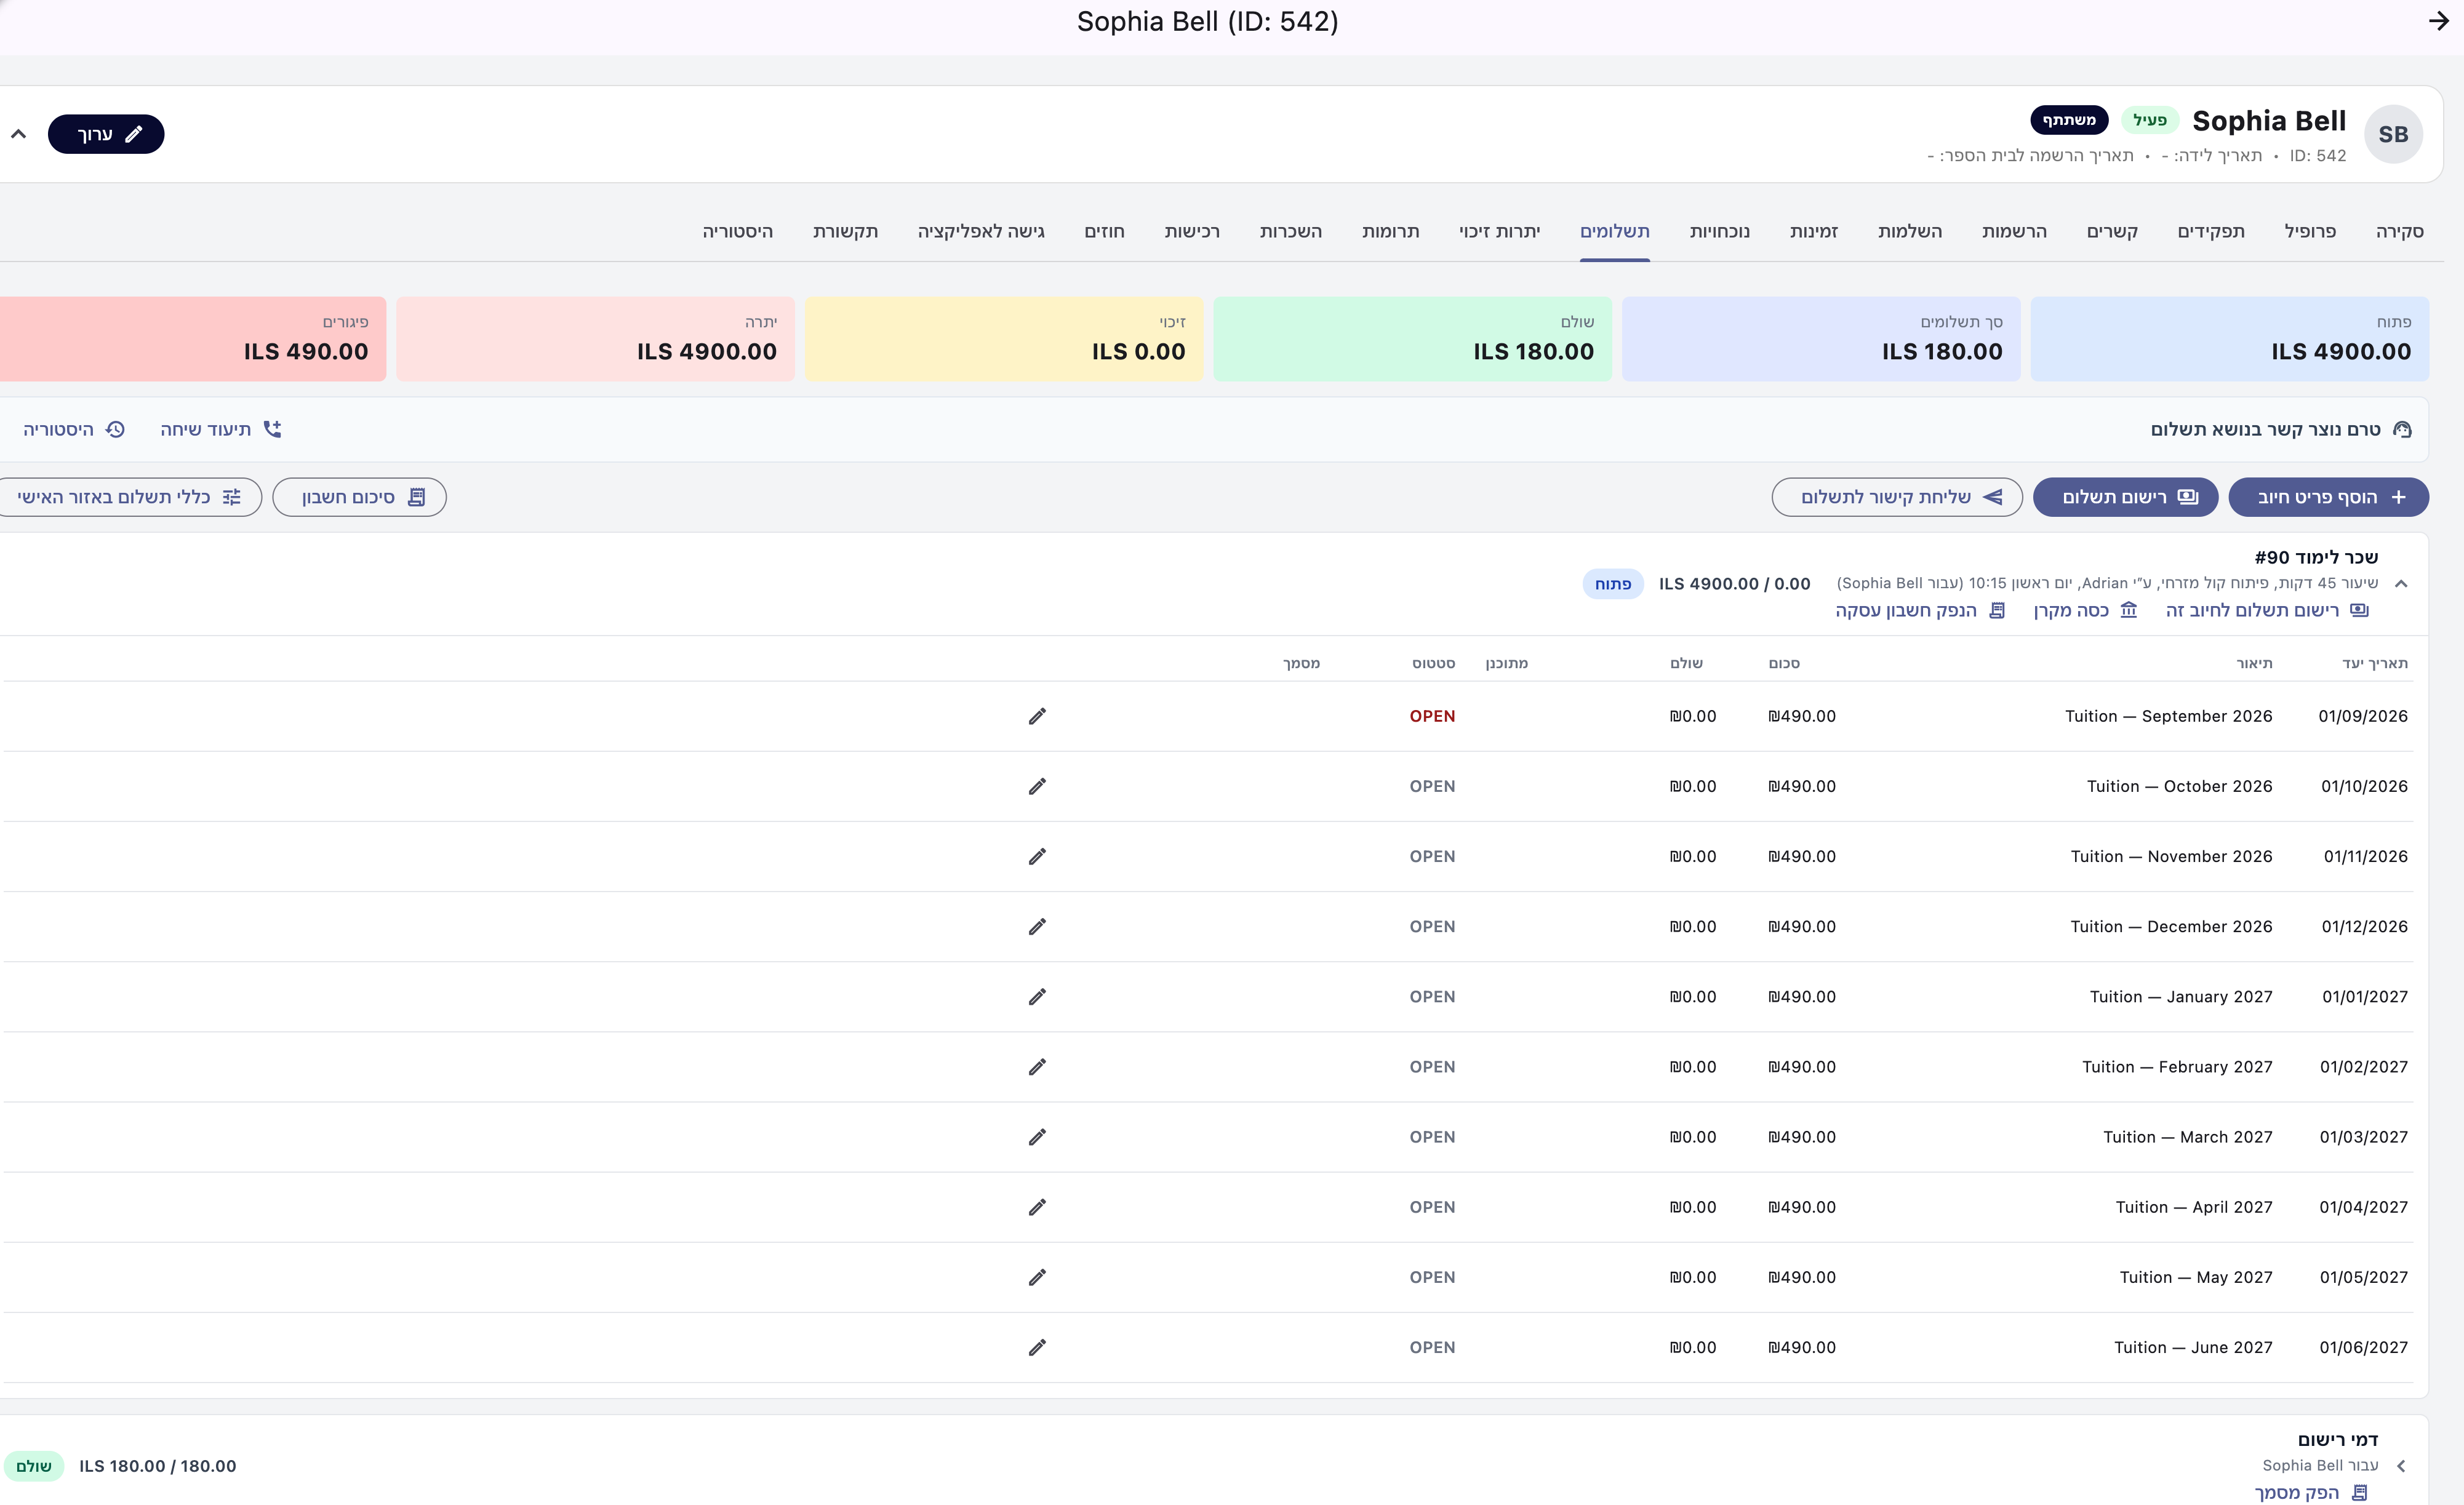Image resolution: width=2464 pixels, height=1505 pixels.
Task: Edit the December 2026 tuition row
Action: pos(1037,926)
